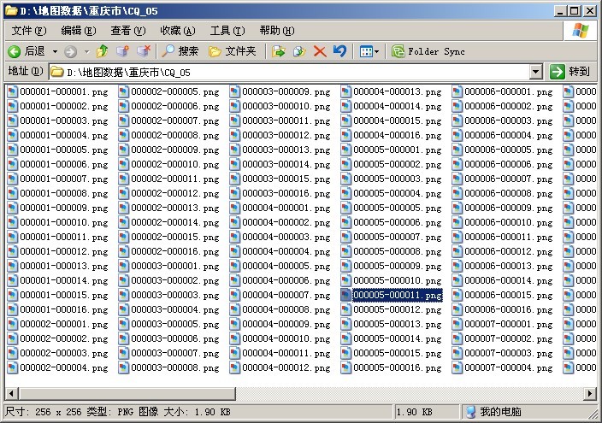Select file 000002-000004.png

point(58,367)
